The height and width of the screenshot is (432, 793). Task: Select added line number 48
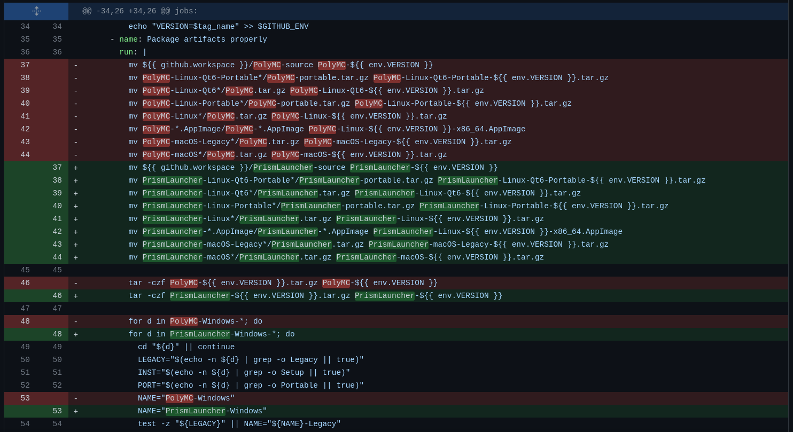point(57,334)
